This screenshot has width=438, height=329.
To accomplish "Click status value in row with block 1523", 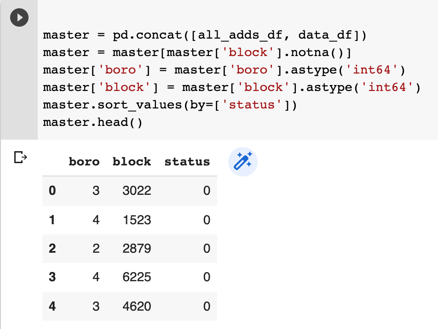I will point(207,220).
